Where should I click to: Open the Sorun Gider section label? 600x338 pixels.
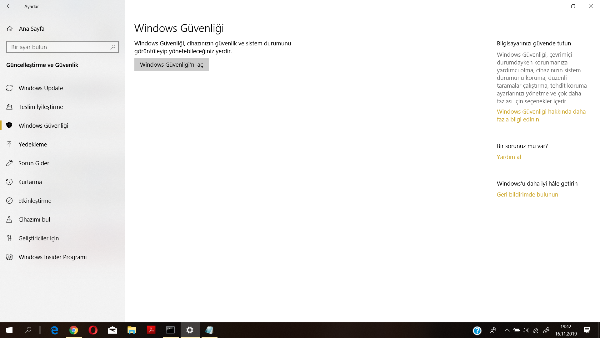[34, 163]
